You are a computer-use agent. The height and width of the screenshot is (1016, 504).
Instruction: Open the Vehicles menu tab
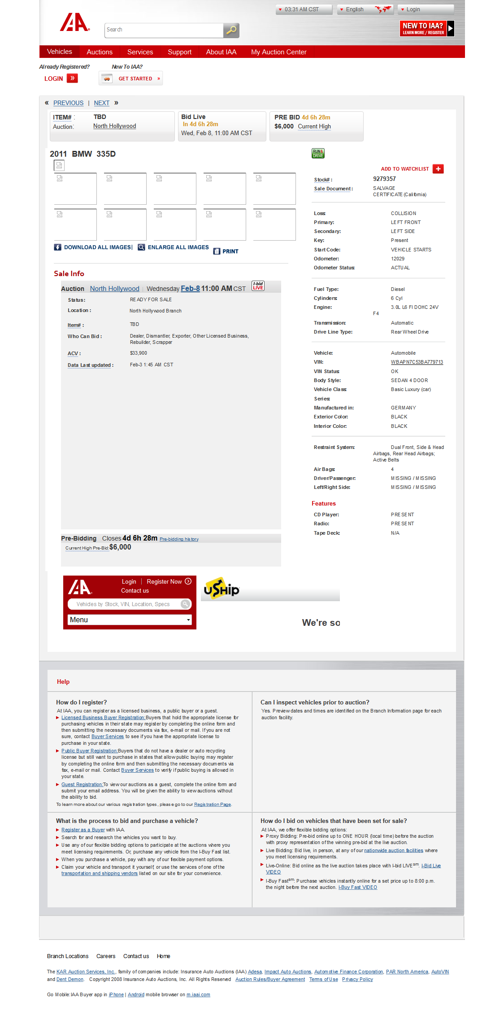click(x=60, y=52)
